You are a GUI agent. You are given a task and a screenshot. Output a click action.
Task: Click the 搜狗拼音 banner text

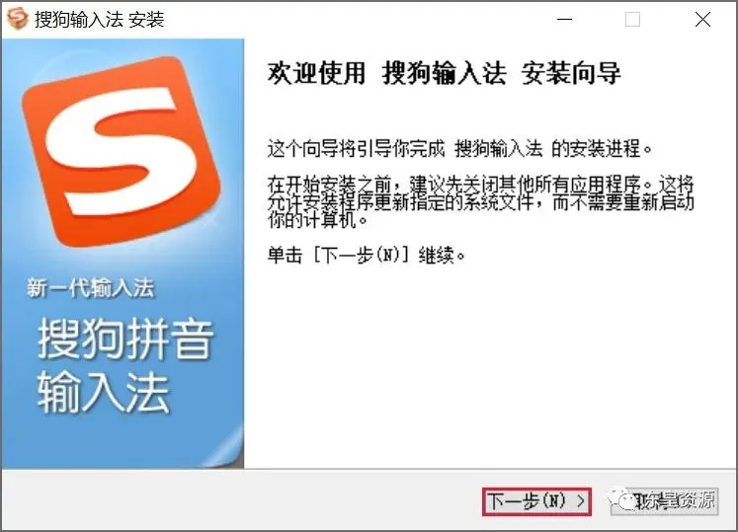tap(125, 339)
